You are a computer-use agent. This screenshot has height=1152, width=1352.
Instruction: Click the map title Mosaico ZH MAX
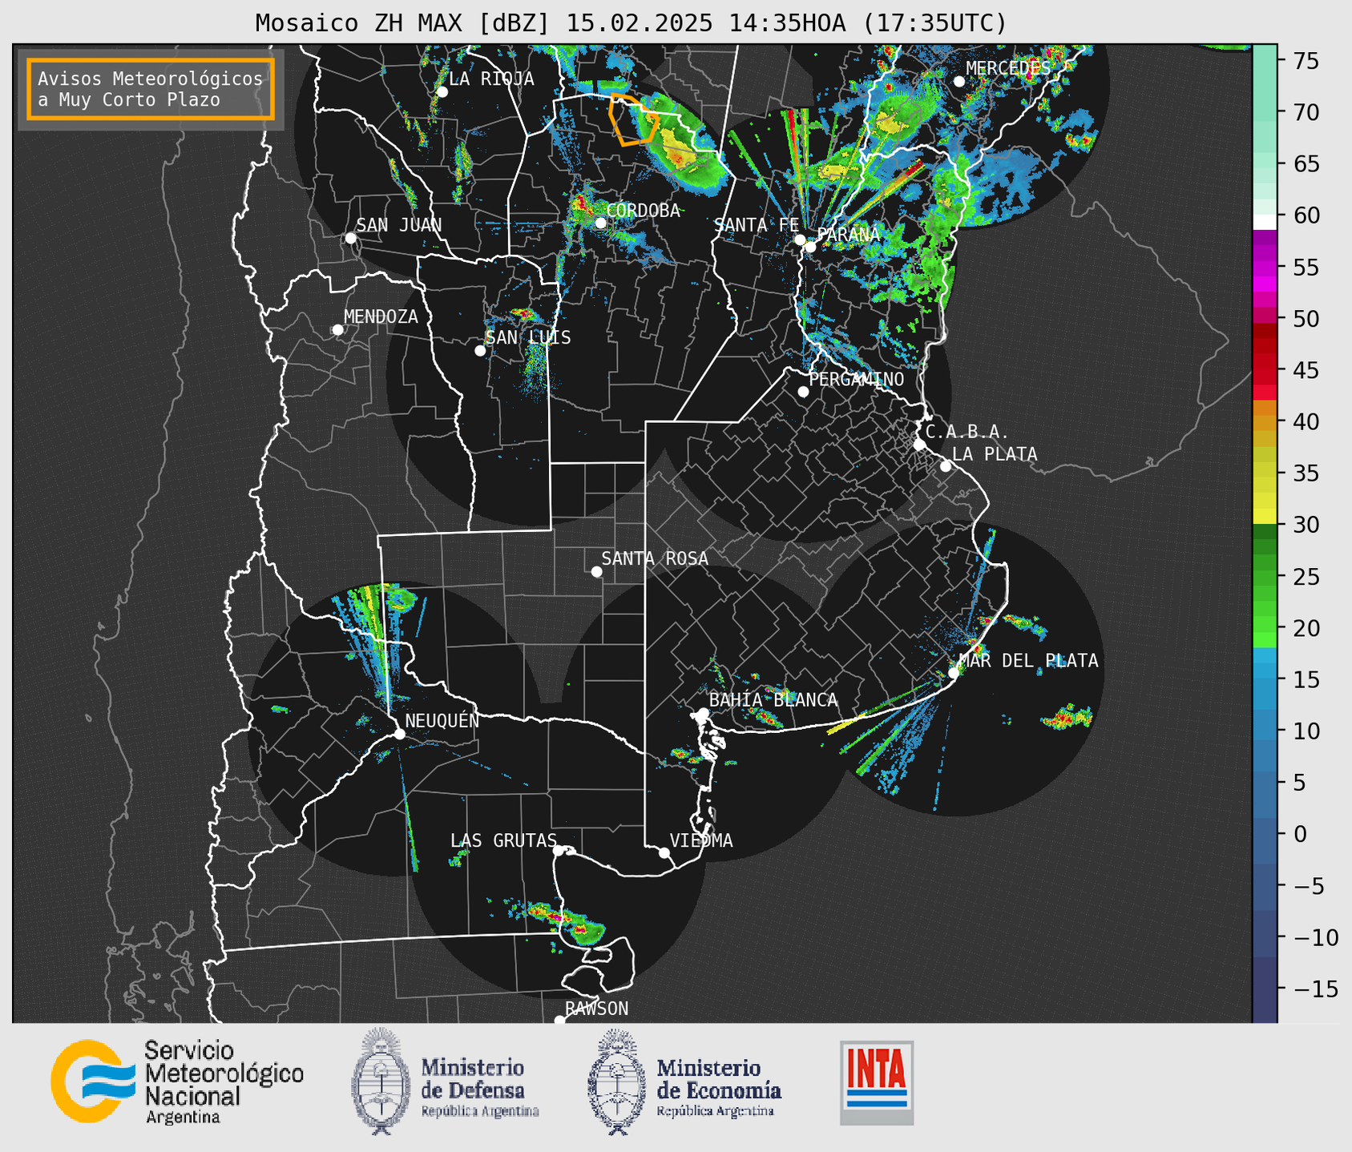(x=631, y=23)
